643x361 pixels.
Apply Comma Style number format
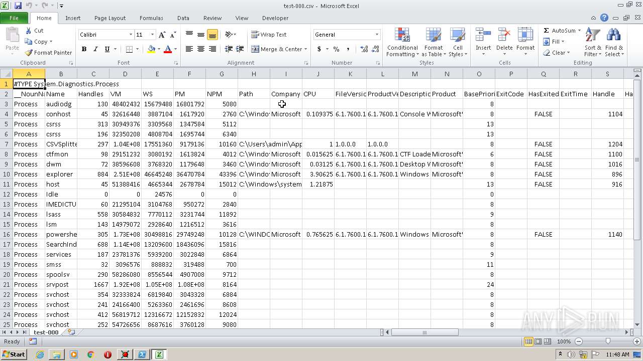click(x=348, y=49)
